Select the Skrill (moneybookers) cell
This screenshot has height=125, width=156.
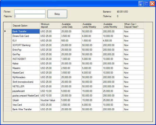[26, 82]
